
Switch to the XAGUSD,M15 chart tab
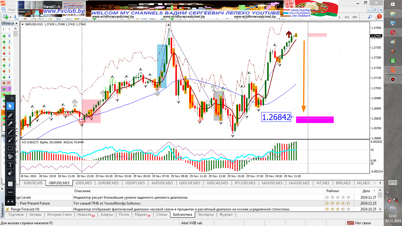click(299, 183)
